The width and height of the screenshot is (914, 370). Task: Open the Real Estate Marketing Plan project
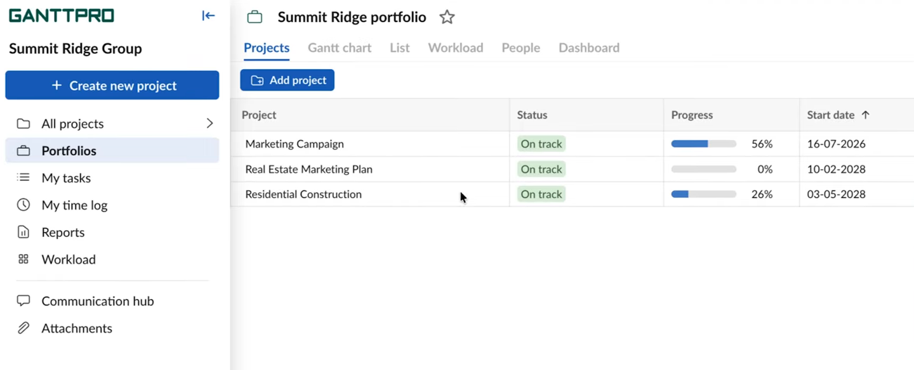(x=308, y=169)
